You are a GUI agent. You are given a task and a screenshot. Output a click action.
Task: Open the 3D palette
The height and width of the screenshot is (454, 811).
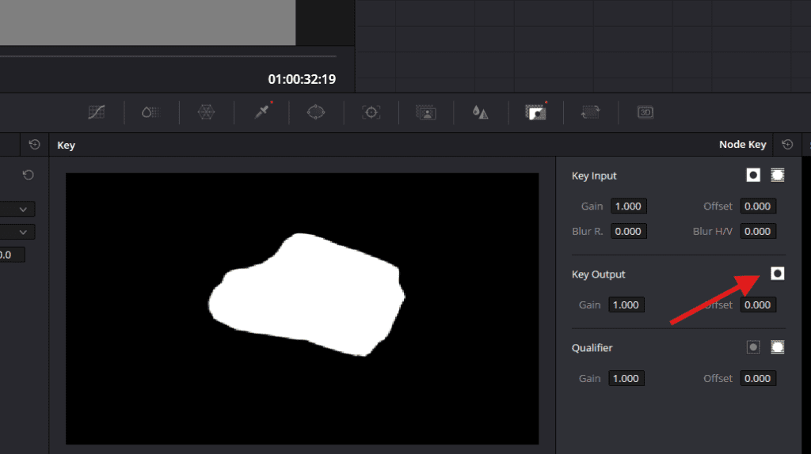645,112
